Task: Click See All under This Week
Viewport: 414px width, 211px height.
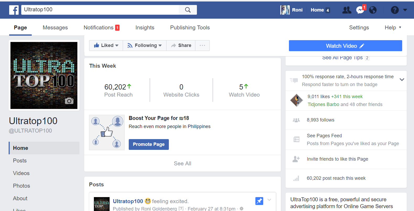Action: (182, 163)
